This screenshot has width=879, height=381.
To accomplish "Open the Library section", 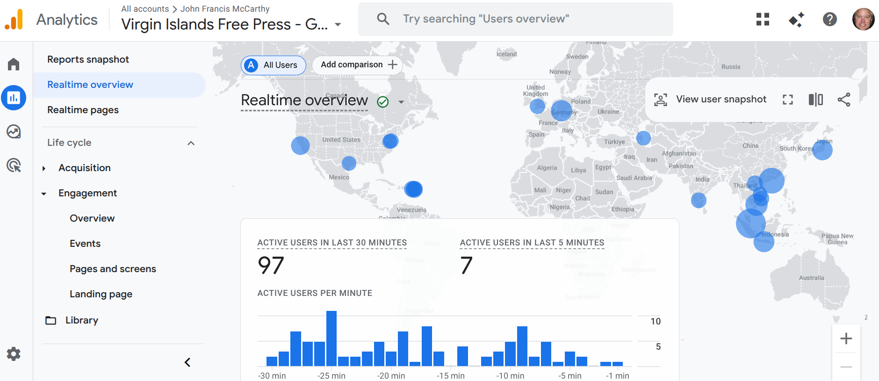I will [x=82, y=320].
